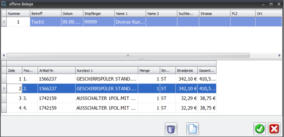Image resolution: width=284 pixels, height=137 pixels.
Task: Click the row indicator arrow for Tisch1
Action: [x=4, y=22]
